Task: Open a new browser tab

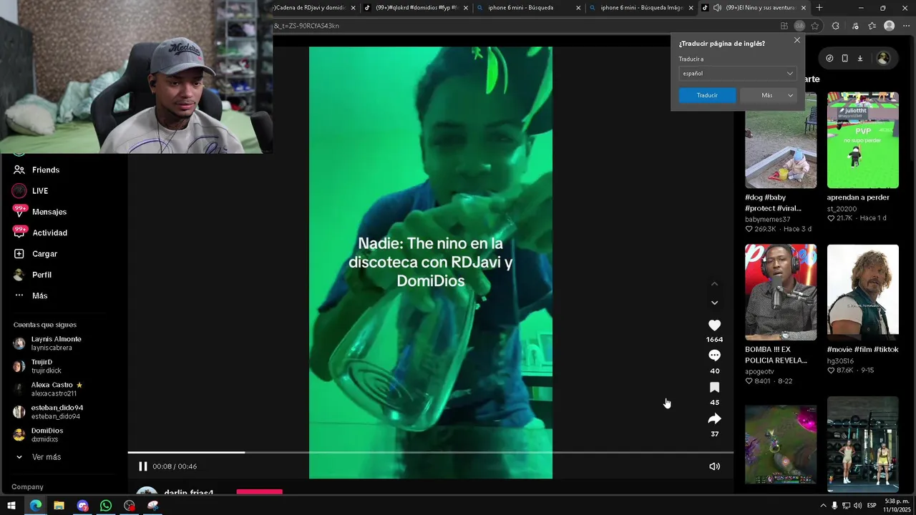Action: click(819, 8)
